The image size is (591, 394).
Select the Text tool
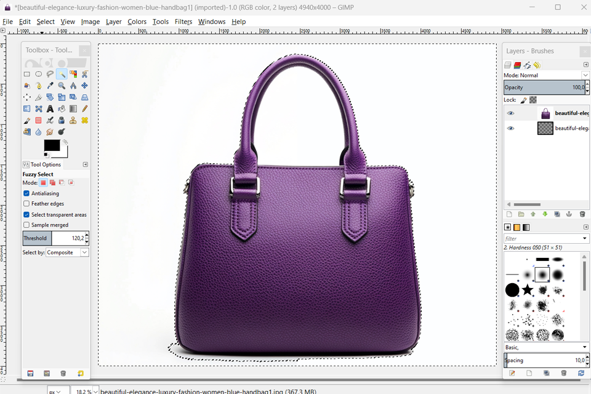click(x=50, y=109)
